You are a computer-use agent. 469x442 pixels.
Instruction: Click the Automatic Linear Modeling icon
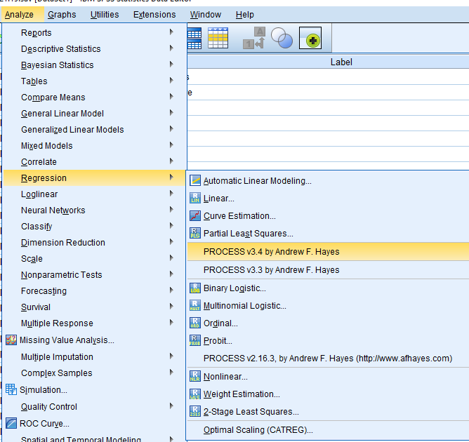(x=195, y=180)
